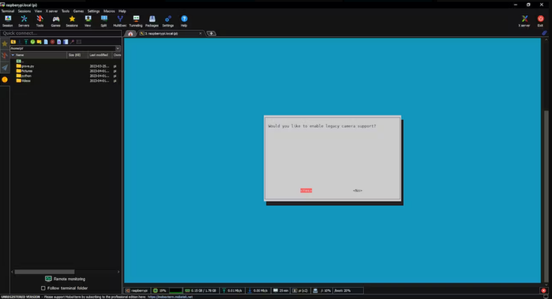552x299 pixels.
Task: Open the Servers toolbar icon
Action: click(x=24, y=21)
